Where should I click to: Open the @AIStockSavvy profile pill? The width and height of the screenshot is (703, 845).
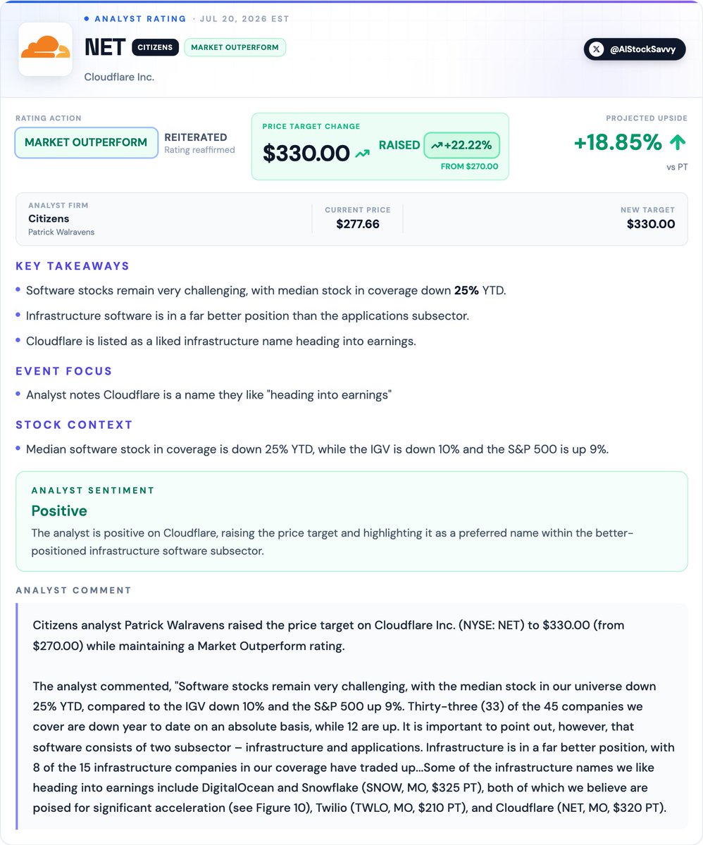635,49
